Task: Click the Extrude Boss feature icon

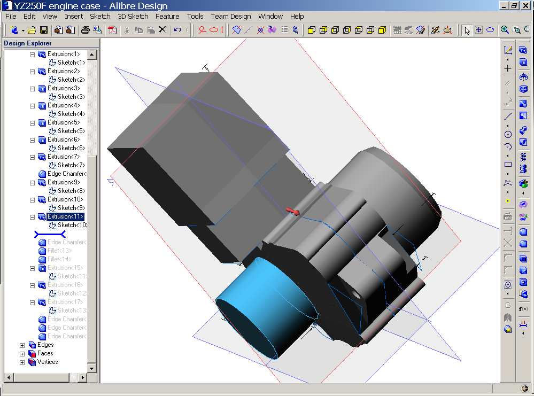Action: coord(523,50)
